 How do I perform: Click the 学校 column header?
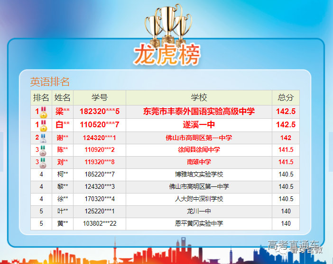pos(199,97)
